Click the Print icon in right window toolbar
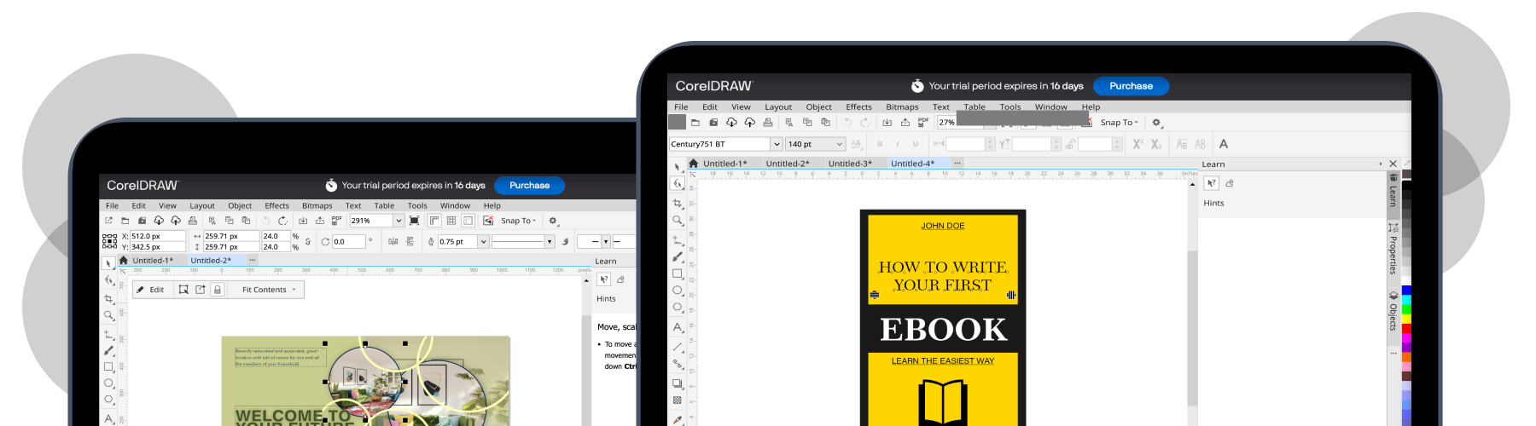 tap(768, 123)
